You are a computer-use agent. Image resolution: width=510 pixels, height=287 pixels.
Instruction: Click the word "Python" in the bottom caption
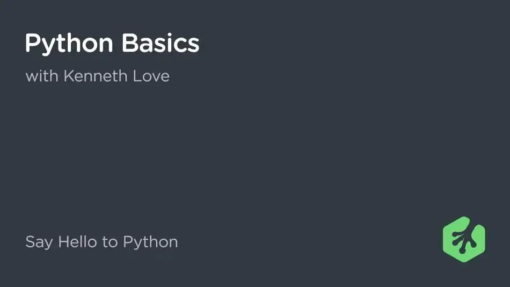point(151,242)
